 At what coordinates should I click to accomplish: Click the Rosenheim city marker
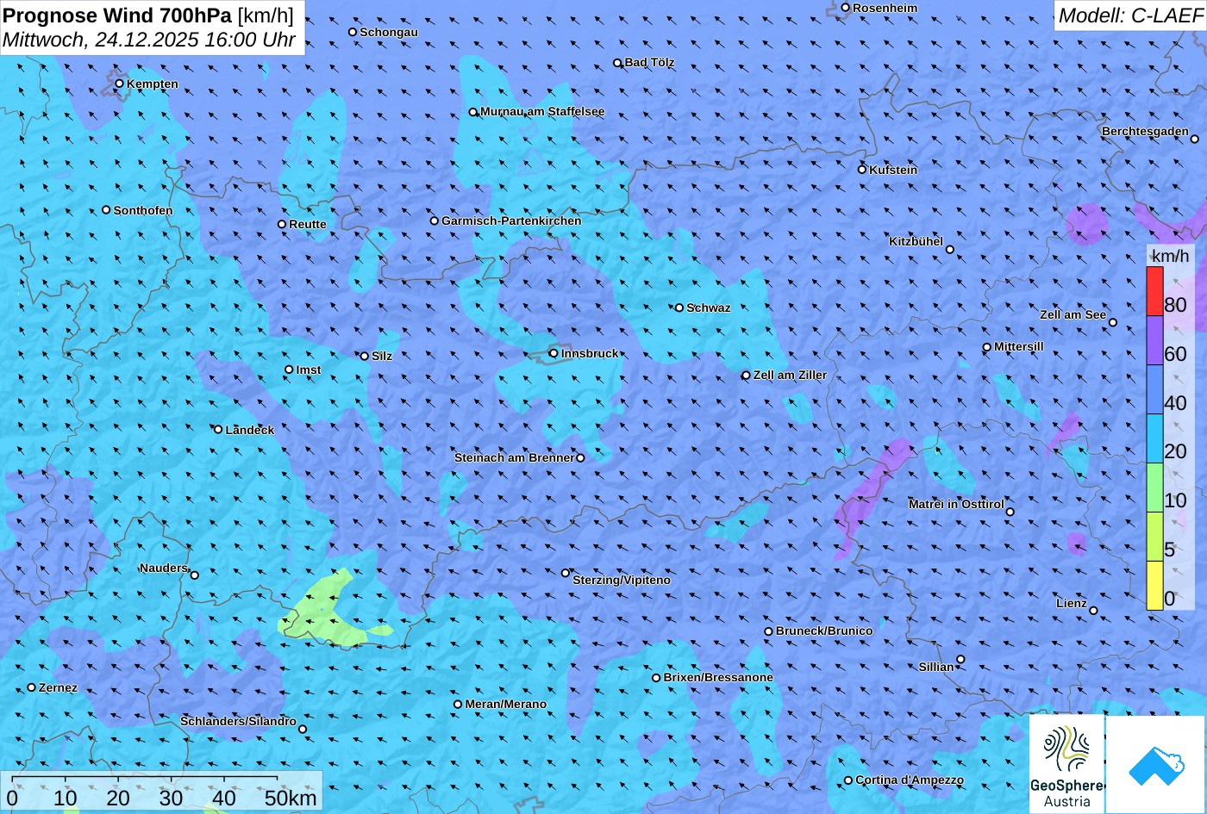(846, 8)
